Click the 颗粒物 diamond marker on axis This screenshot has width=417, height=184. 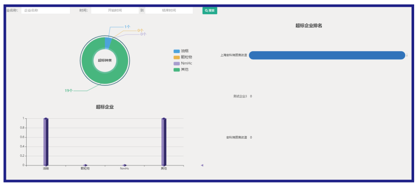(x=85, y=166)
